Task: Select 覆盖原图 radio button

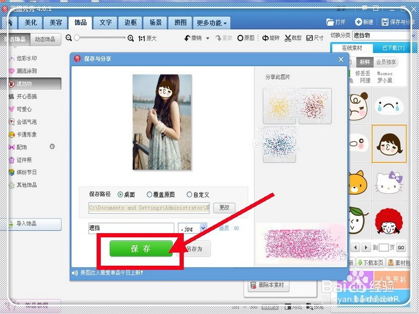Action: pyautogui.click(x=149, y=195)
